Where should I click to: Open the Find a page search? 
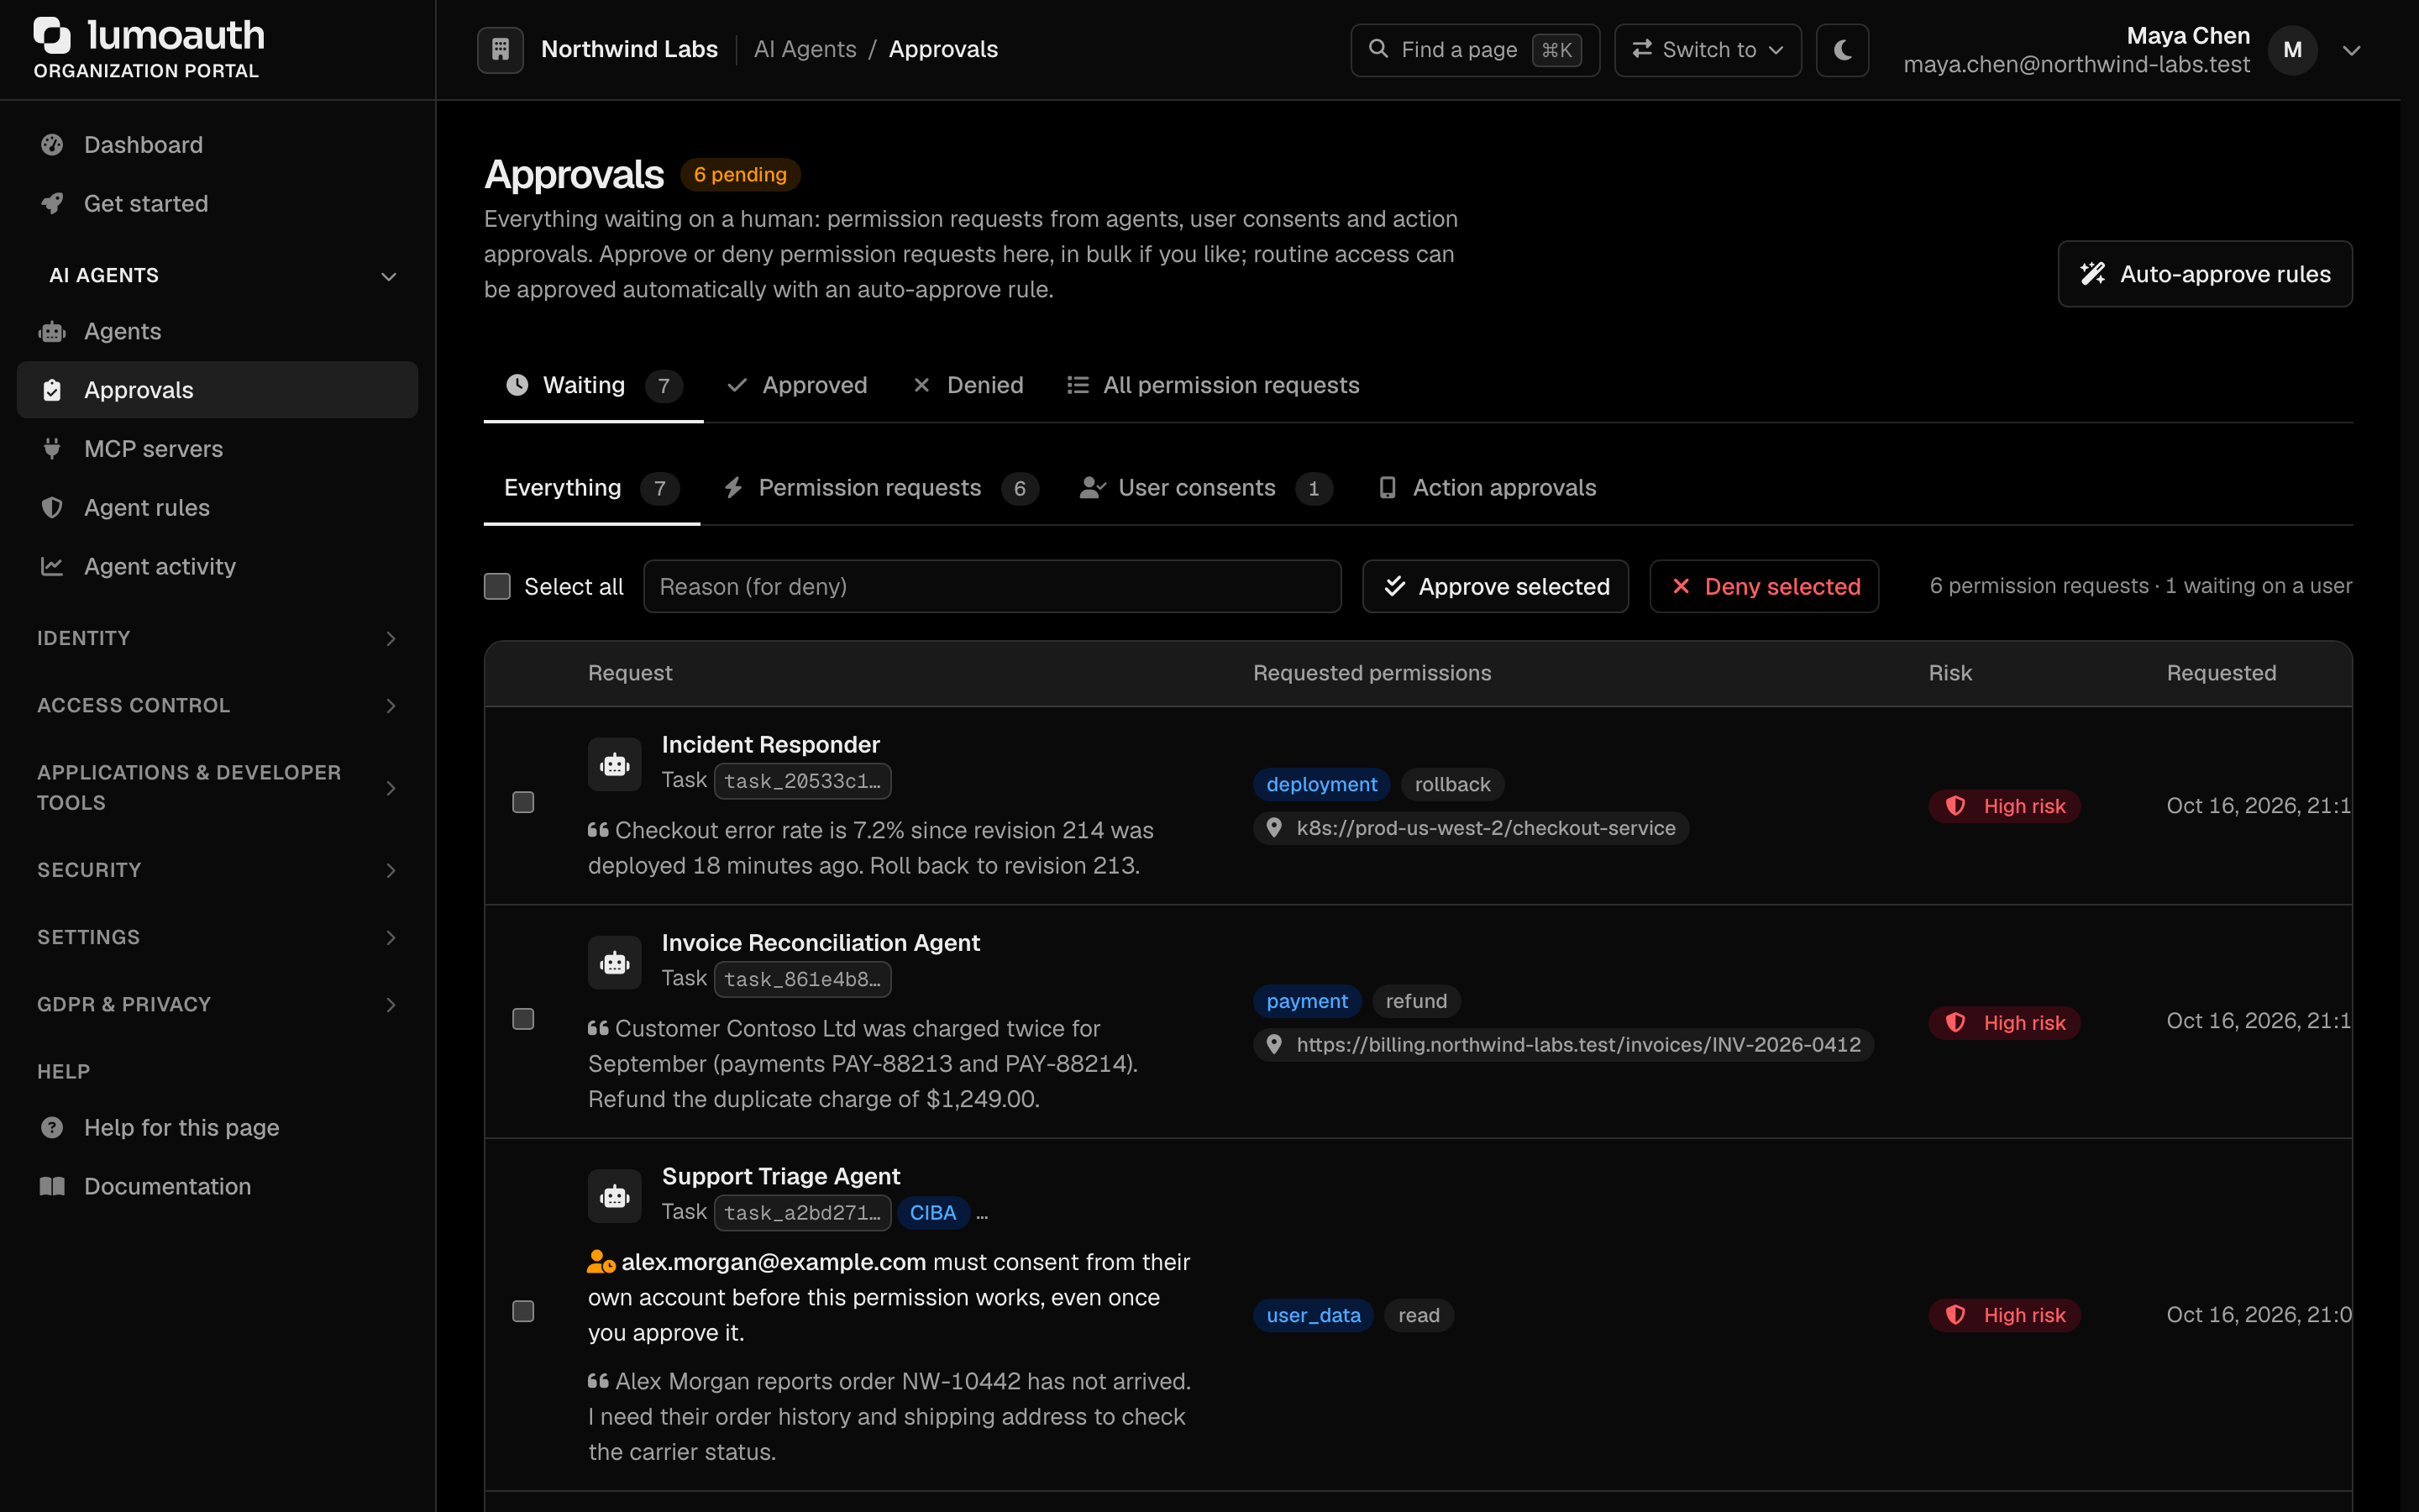click(1474, 50)
